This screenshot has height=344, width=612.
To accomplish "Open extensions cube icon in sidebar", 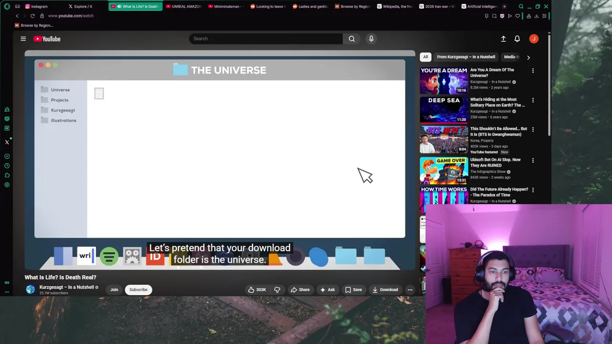I will (x=7, y=175).
